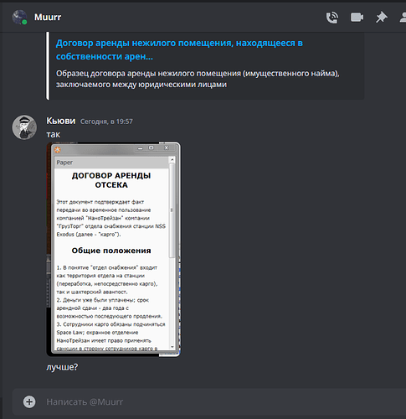Click the Paper window title label
406x419 pixels.
pos(64,163)
